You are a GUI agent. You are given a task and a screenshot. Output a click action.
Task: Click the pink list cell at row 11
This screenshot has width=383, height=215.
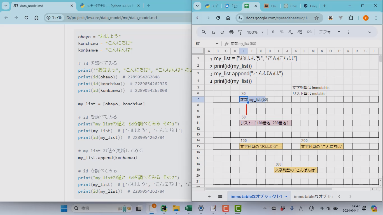pos(265,123)
